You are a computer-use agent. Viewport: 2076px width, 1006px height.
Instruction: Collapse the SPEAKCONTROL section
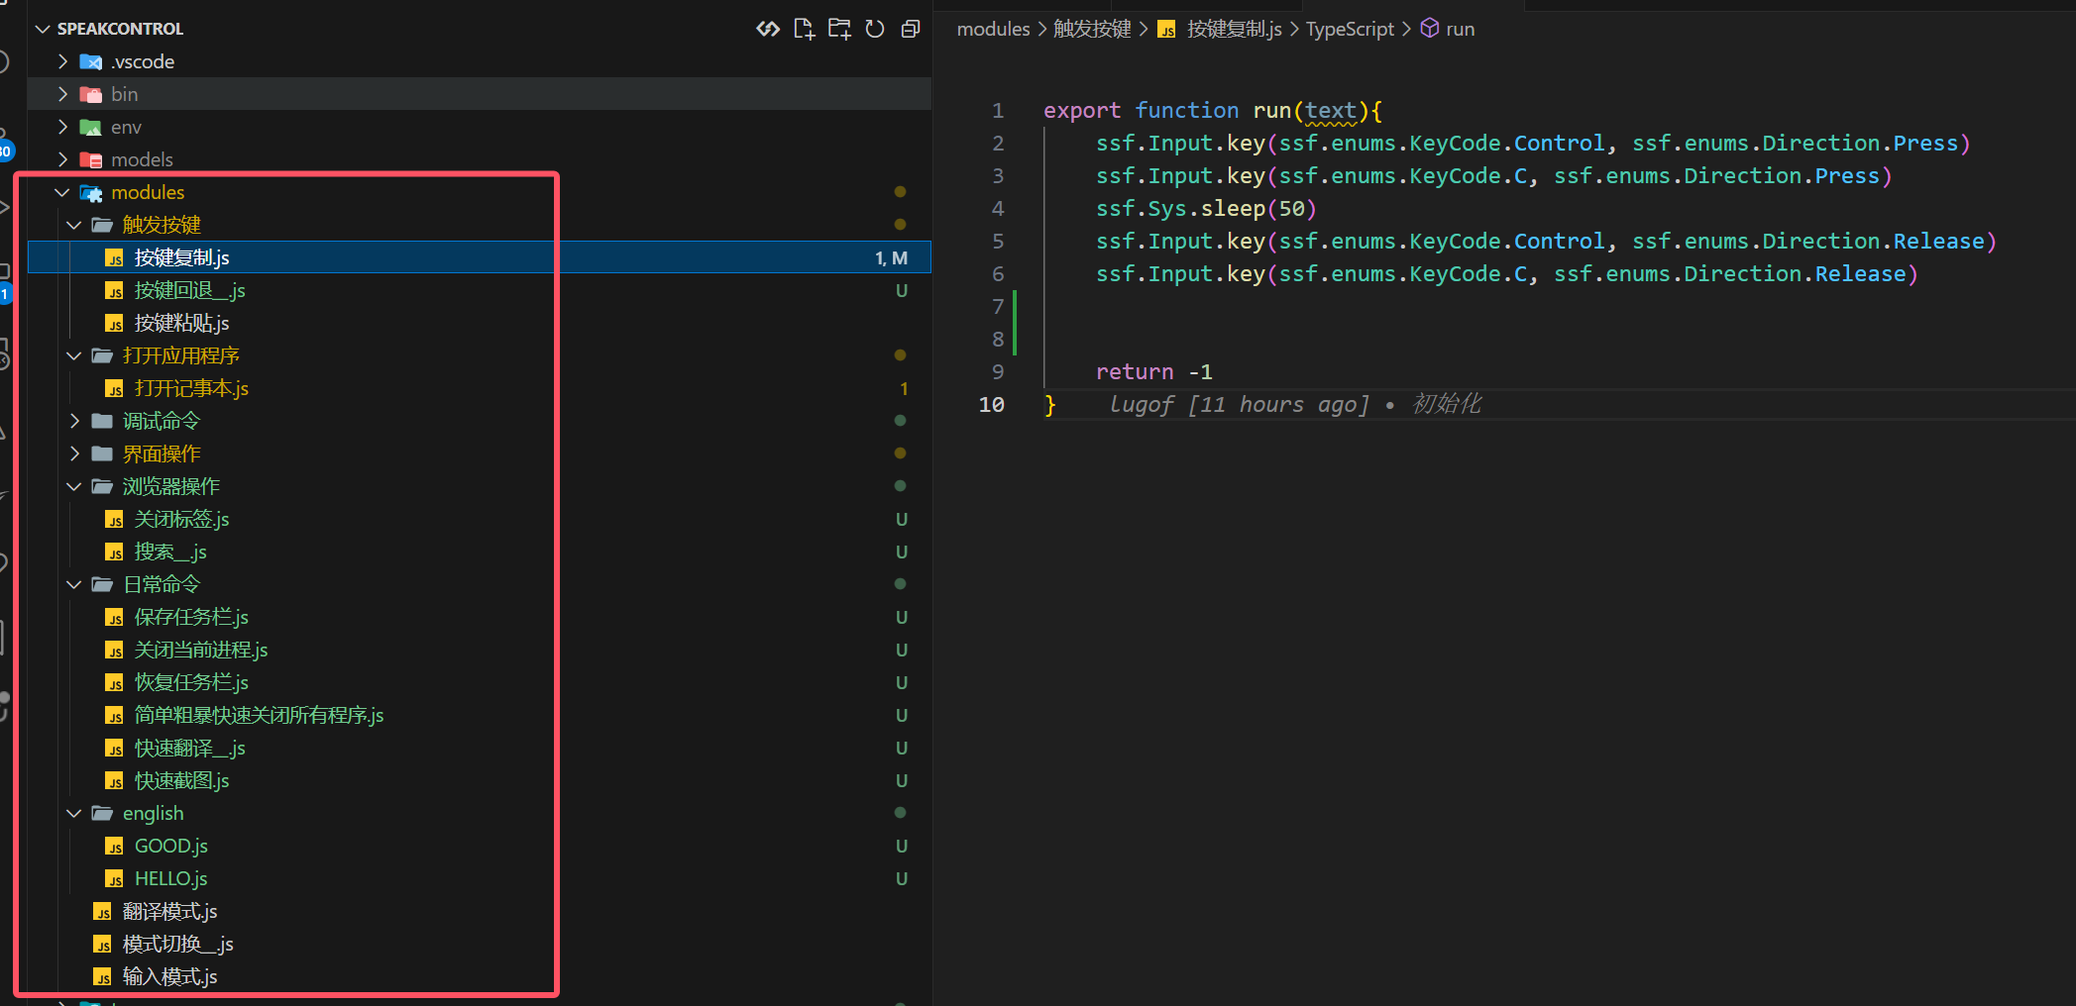pos(43,29)
